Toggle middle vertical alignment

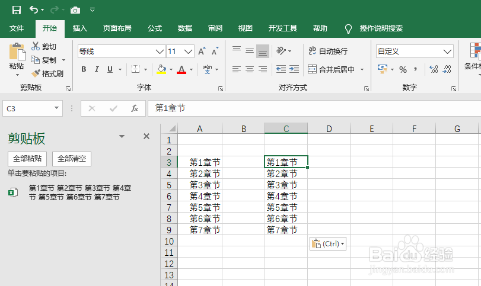pos(250,51)
